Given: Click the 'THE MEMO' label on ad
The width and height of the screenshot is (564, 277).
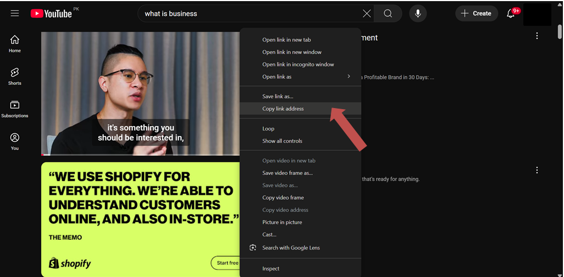Looking at the screenshot, I should 65,238.
